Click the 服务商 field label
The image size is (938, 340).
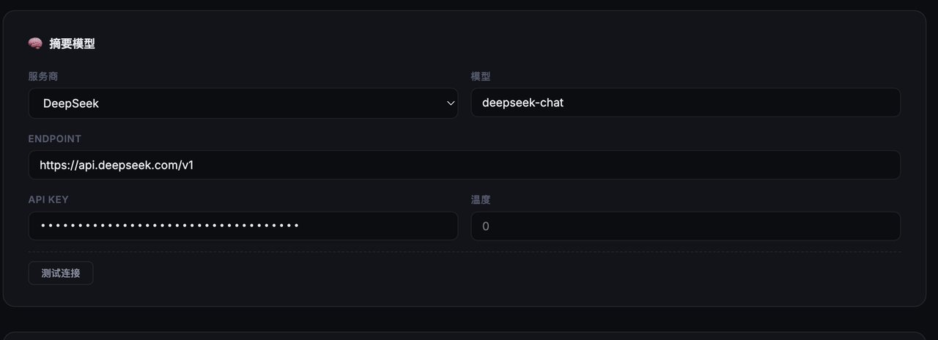click(x=43, y=76)
